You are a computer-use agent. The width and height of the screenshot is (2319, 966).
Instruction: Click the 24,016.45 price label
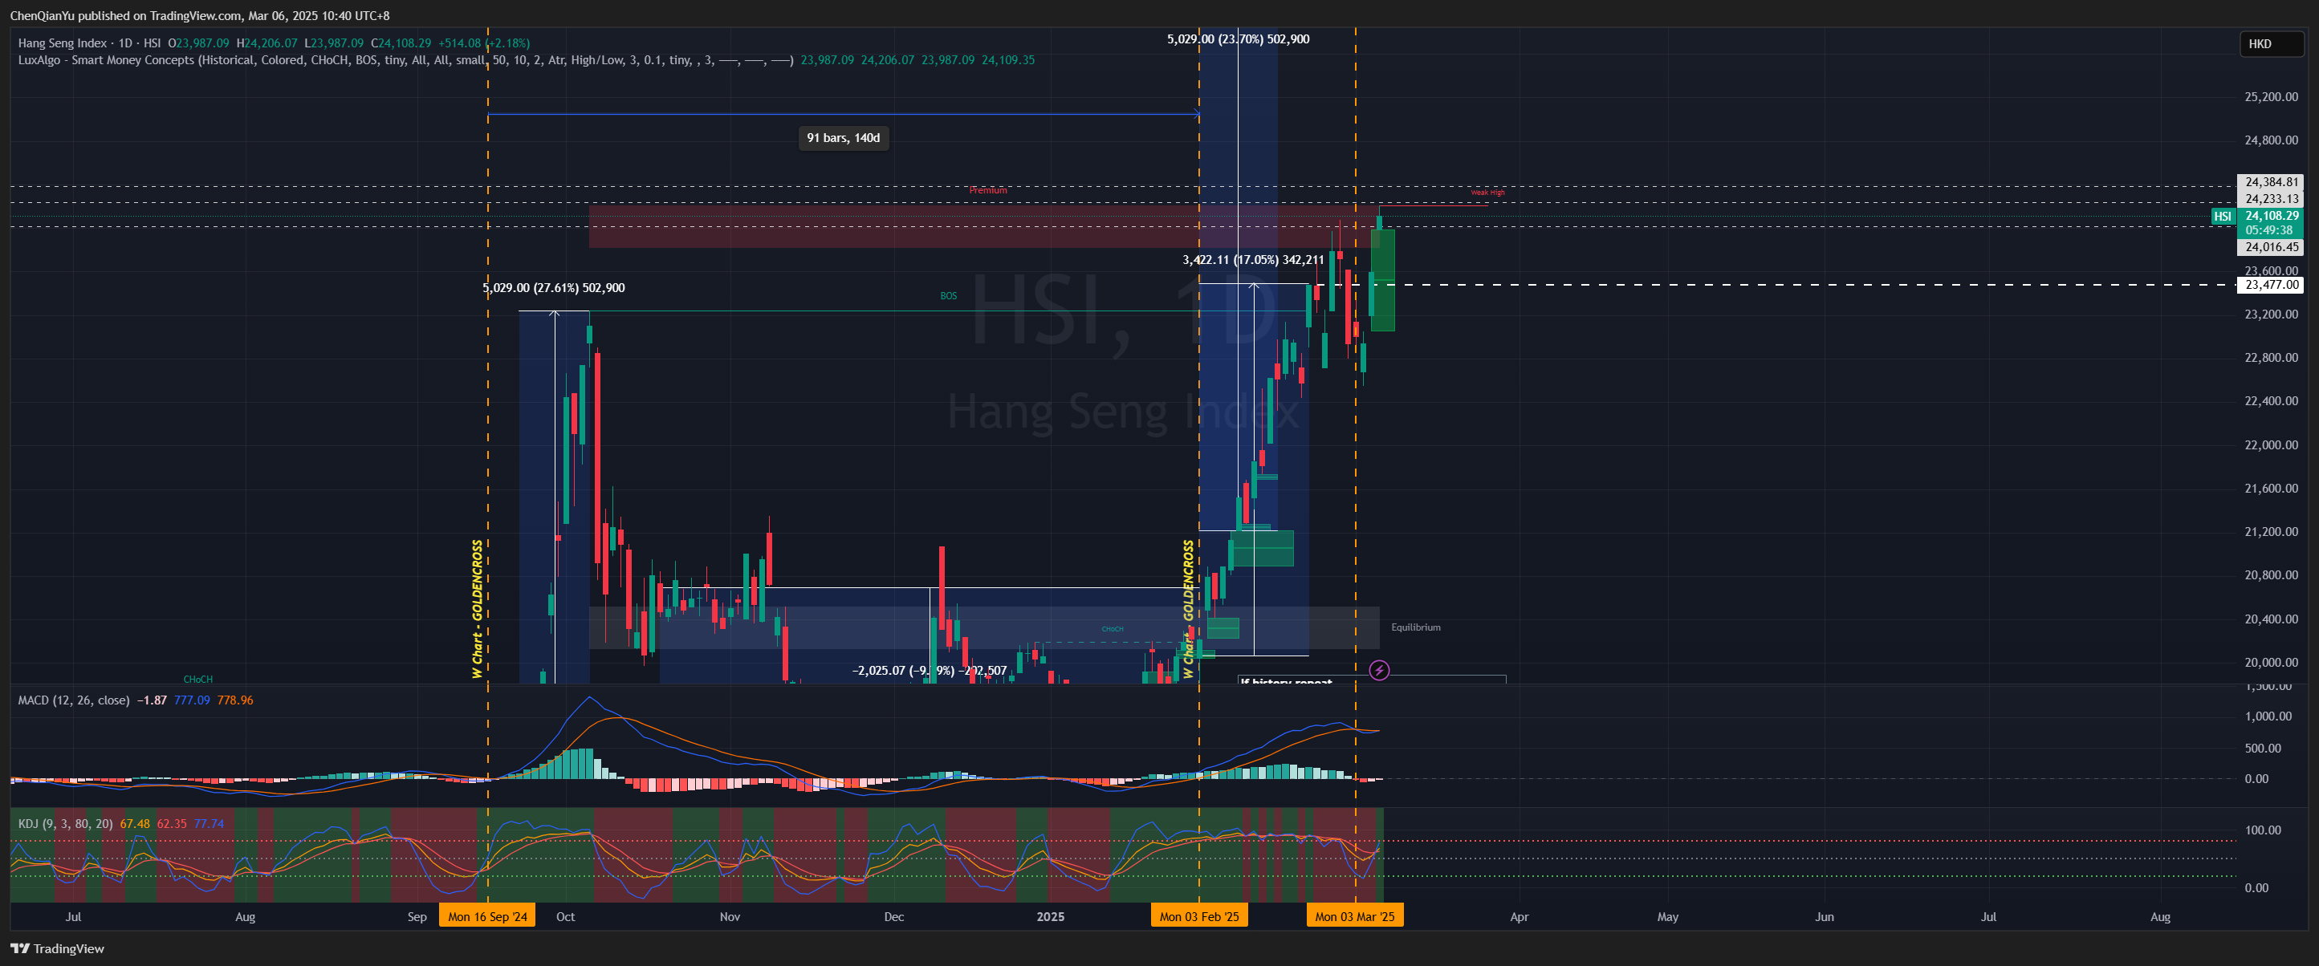[2272, 246]
